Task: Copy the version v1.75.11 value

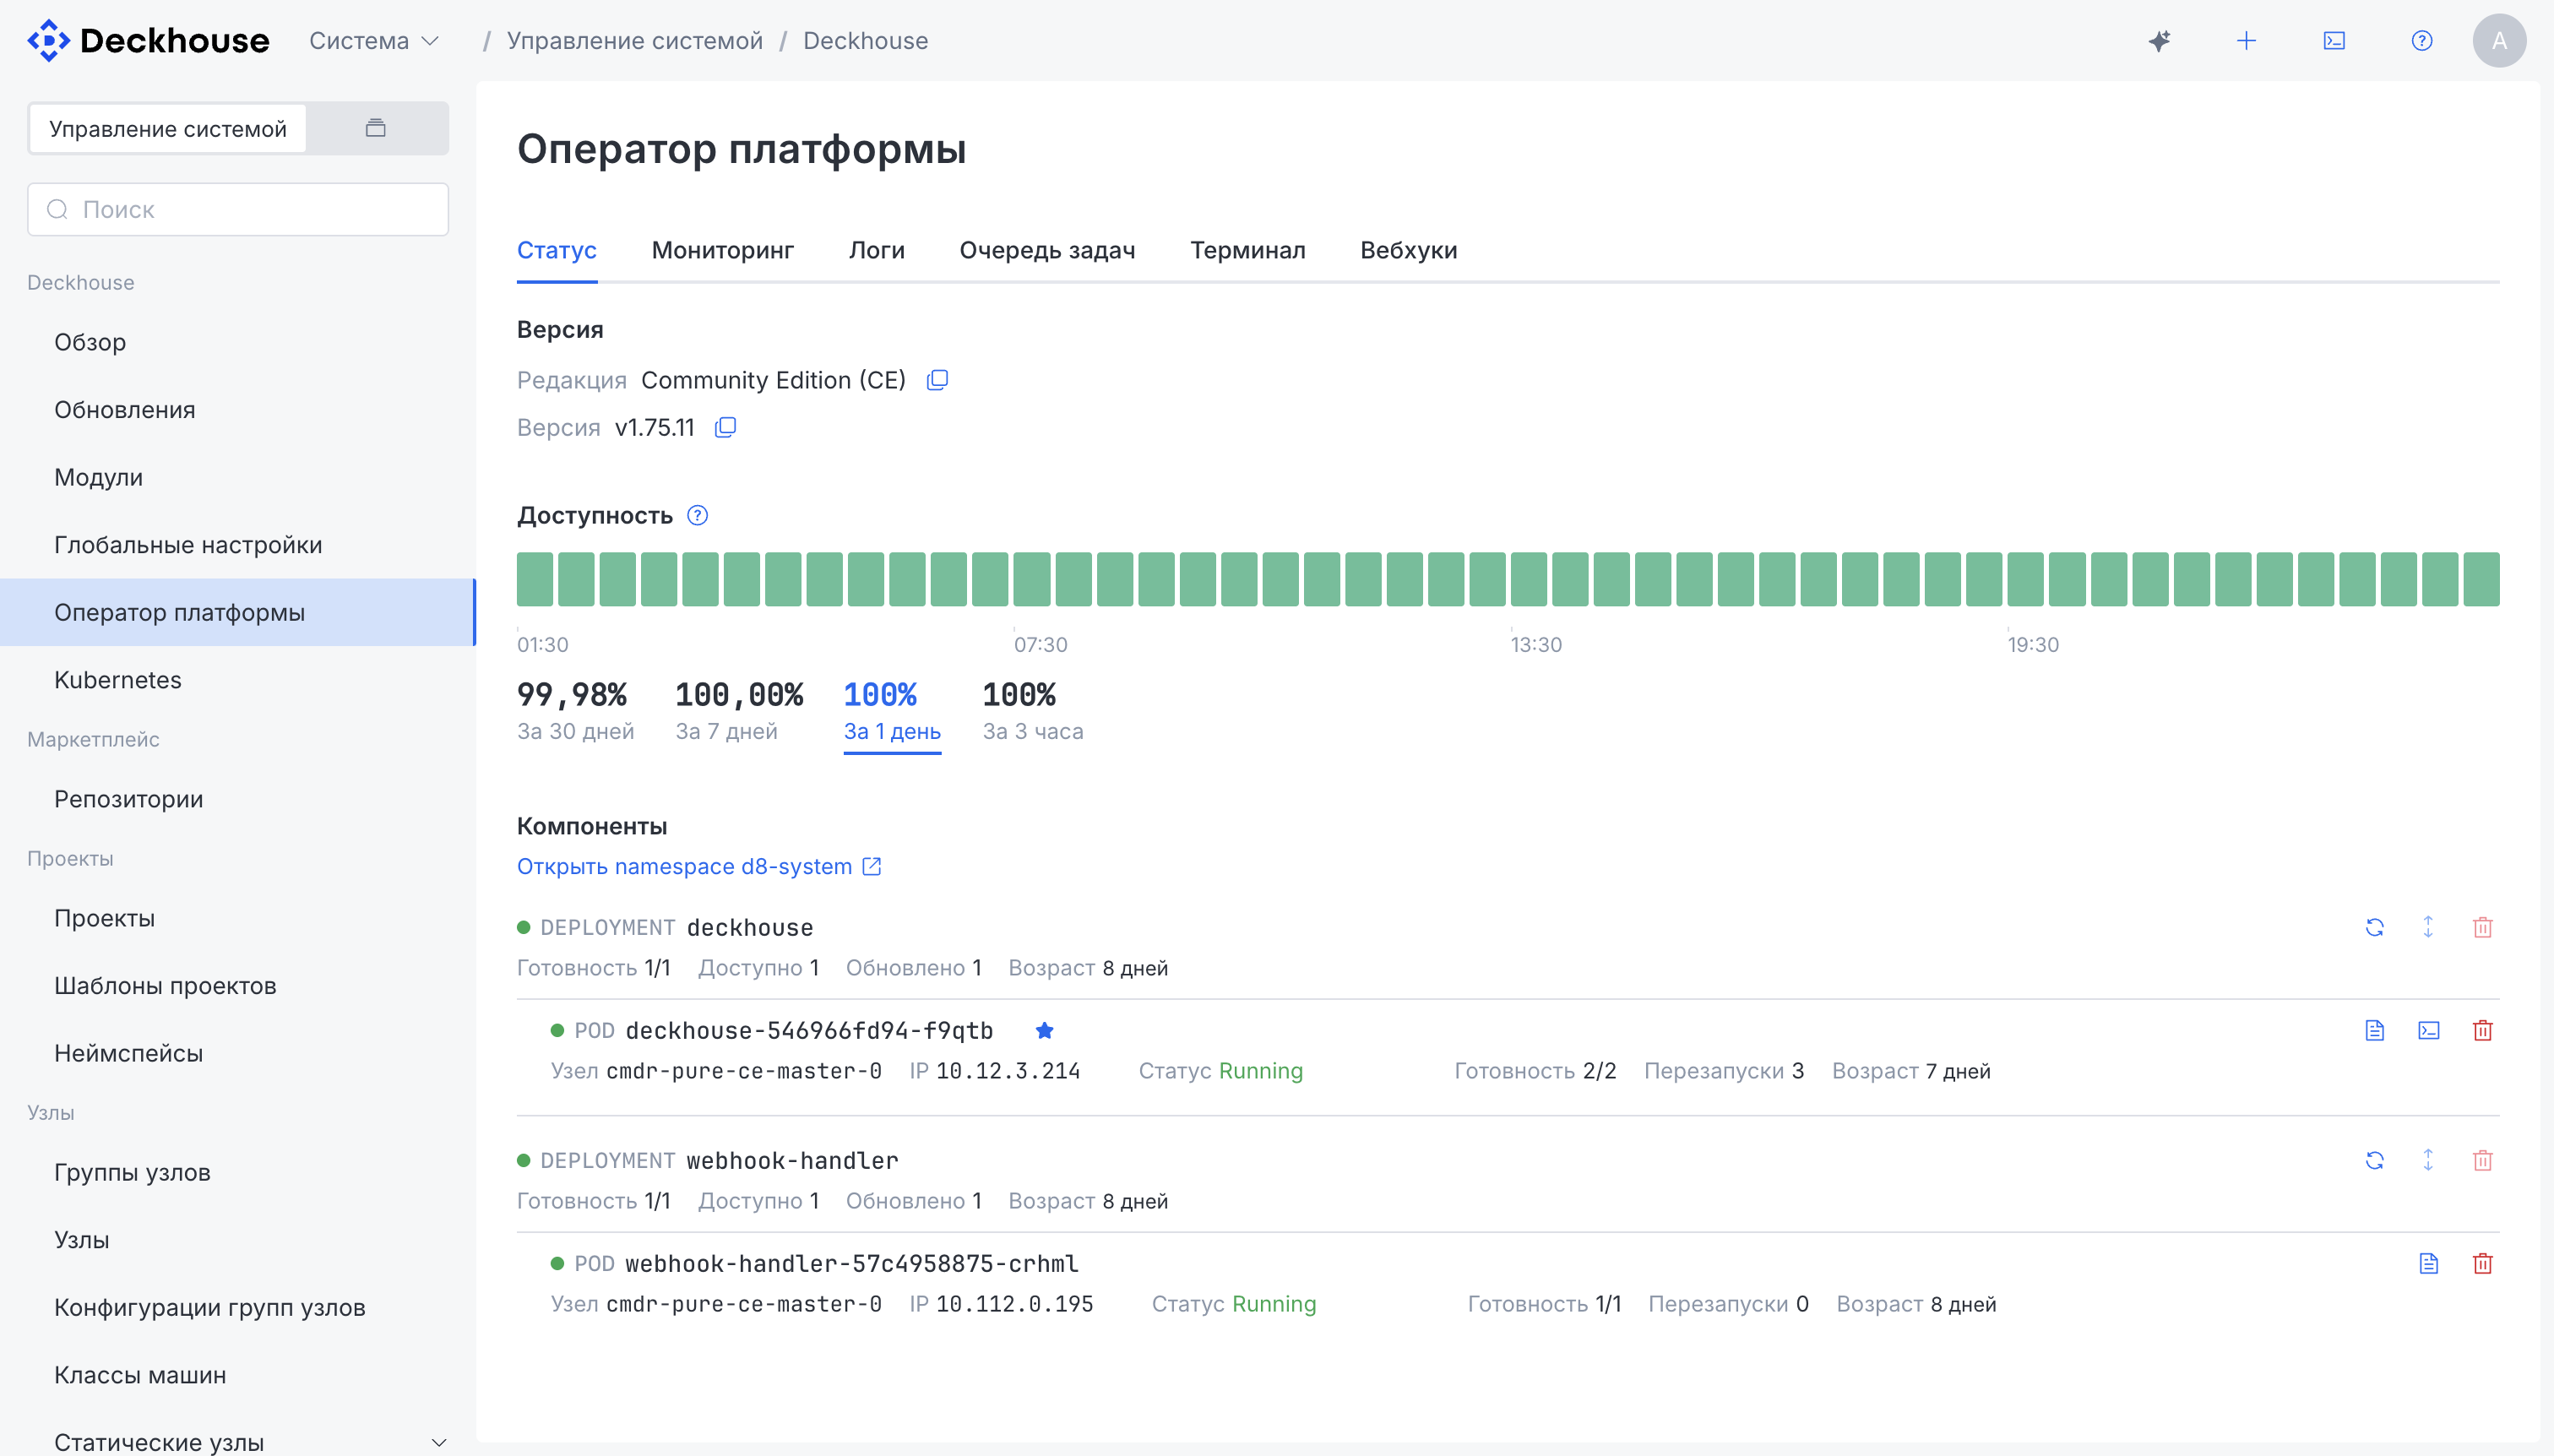Action: 725,428
